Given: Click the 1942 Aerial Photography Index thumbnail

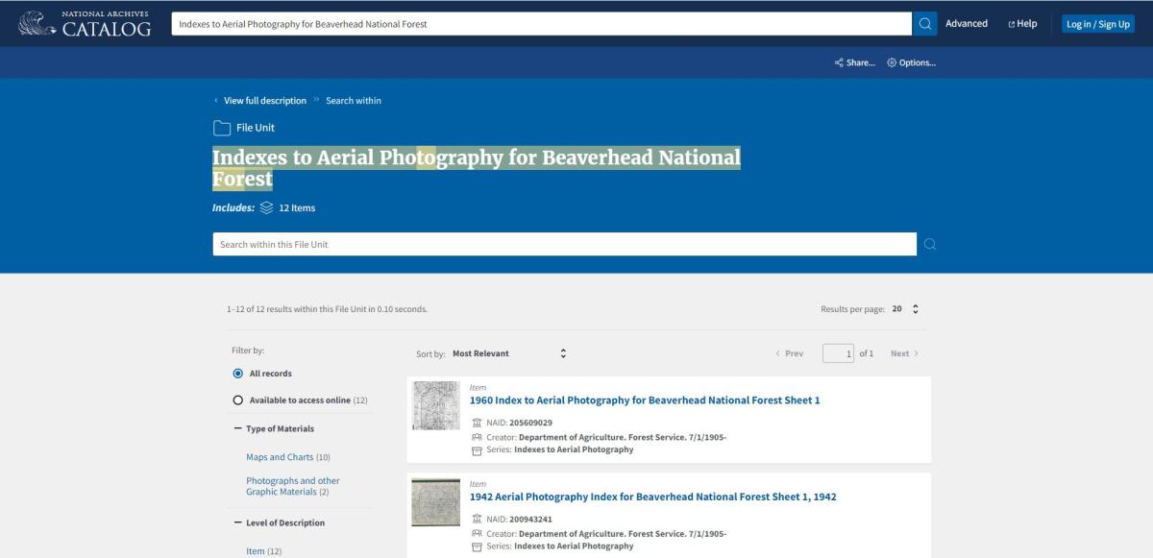Looking at the screenshot, I should (x=435, y=502).
